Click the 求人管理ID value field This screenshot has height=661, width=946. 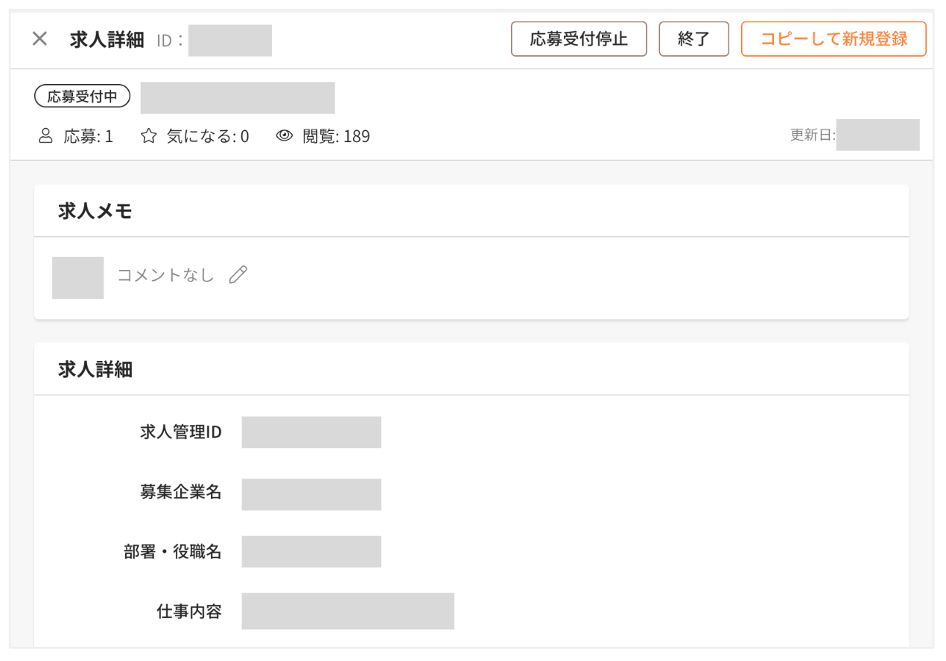click(x=311, y=432)
